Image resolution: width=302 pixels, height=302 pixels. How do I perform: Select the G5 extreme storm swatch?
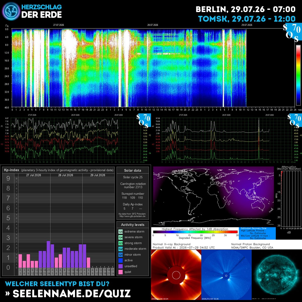tap(121, 232)
